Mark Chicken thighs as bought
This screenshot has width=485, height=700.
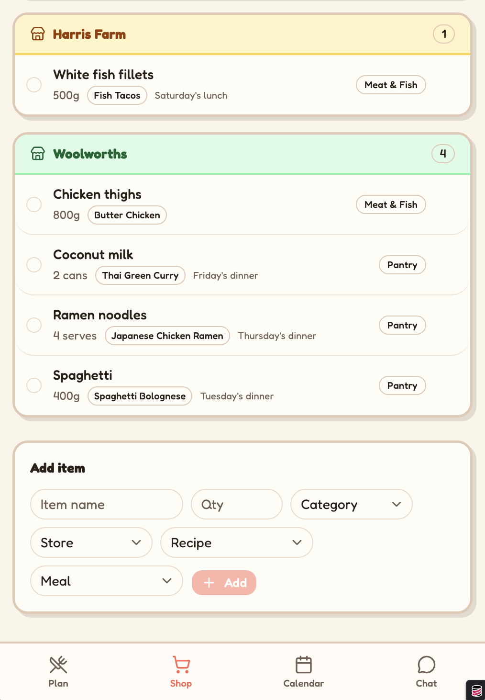tap(33, 204)
